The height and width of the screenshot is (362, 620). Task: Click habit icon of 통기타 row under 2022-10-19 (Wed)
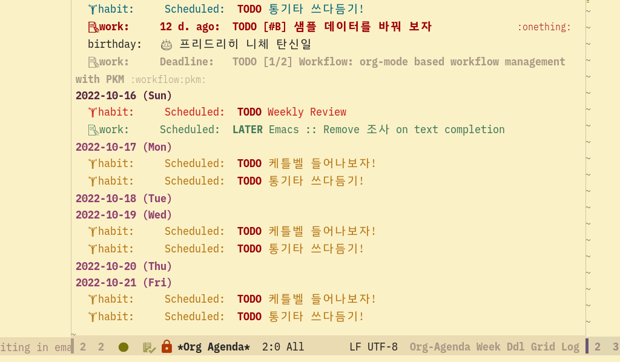[x=93, y=249]
